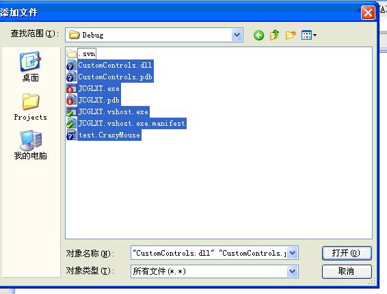Select CustomControls.pdb file name
Screen dimensions: 387x294
(x=116, y=77)
